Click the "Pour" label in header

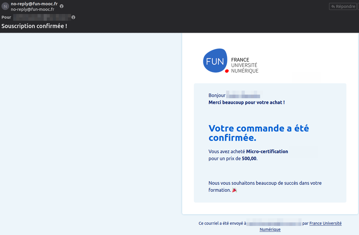pos(6,17)
